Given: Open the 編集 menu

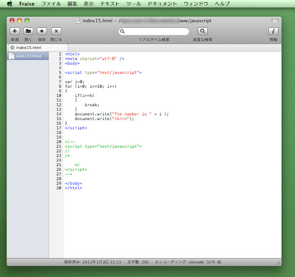Looking at the screenshot, I should (72, 4).
